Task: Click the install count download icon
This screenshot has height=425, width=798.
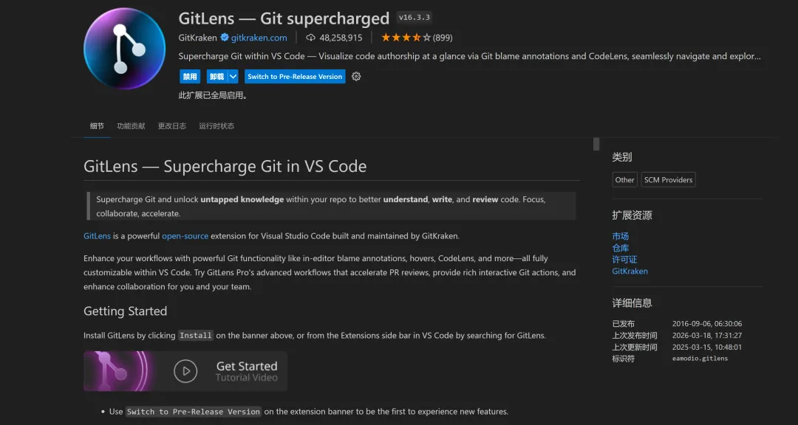Action: pyautogui.click(x=310, y=38)
